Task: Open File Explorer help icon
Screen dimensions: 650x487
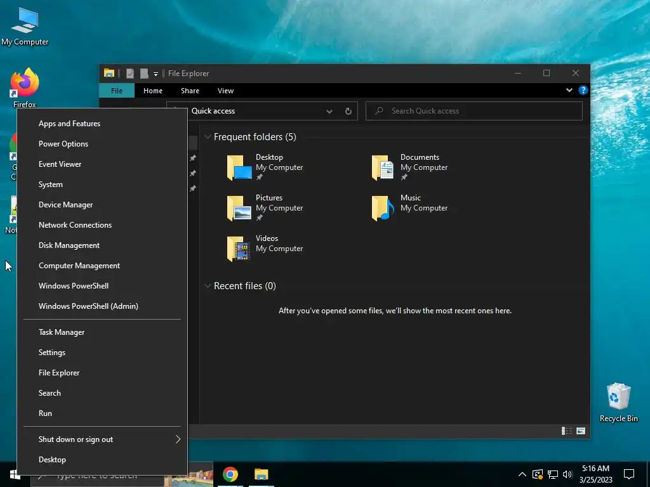Action: [583, 90]
